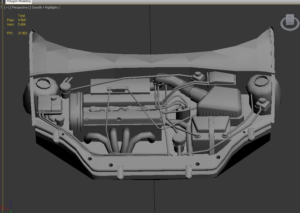This screenshot has height=213, width=300.
Task: Click the [ + ] viewport menu label
Action: click(7, 7)
